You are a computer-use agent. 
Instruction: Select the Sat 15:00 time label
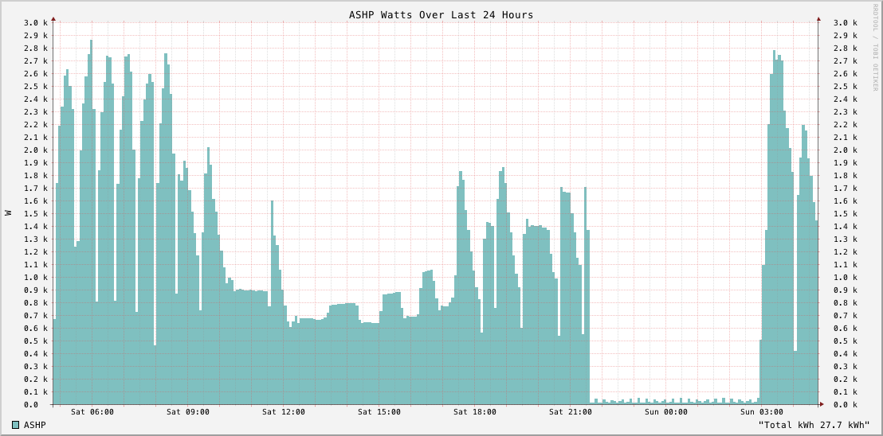(379, 412)
